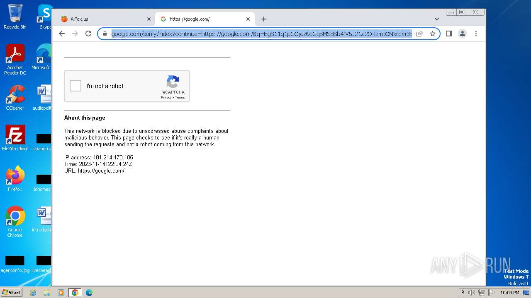
Task: Open the Chrome profile avatar menu
Action: coord(462,34)
